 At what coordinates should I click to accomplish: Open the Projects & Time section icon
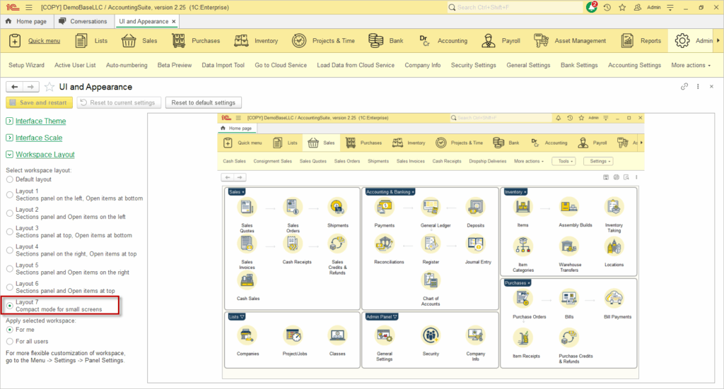point(299,40)
